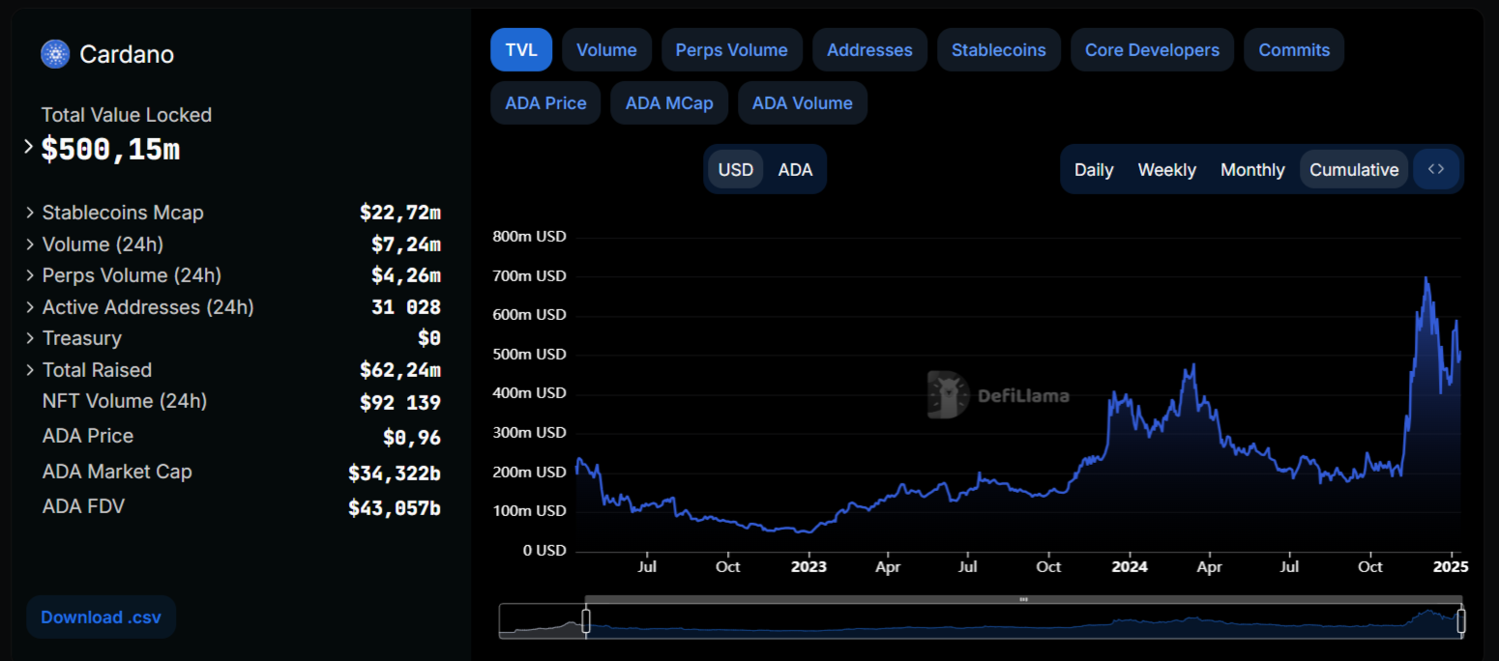Click the top drag bar of range selector

(1023, 600)
